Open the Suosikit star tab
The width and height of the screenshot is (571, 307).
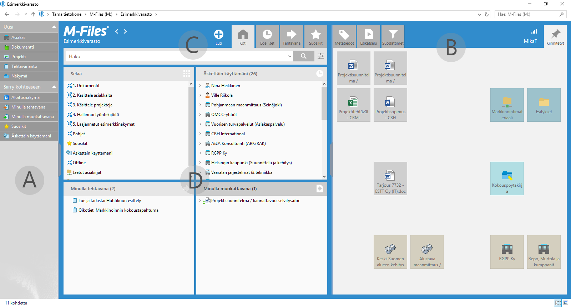click(x=316, y=36)
